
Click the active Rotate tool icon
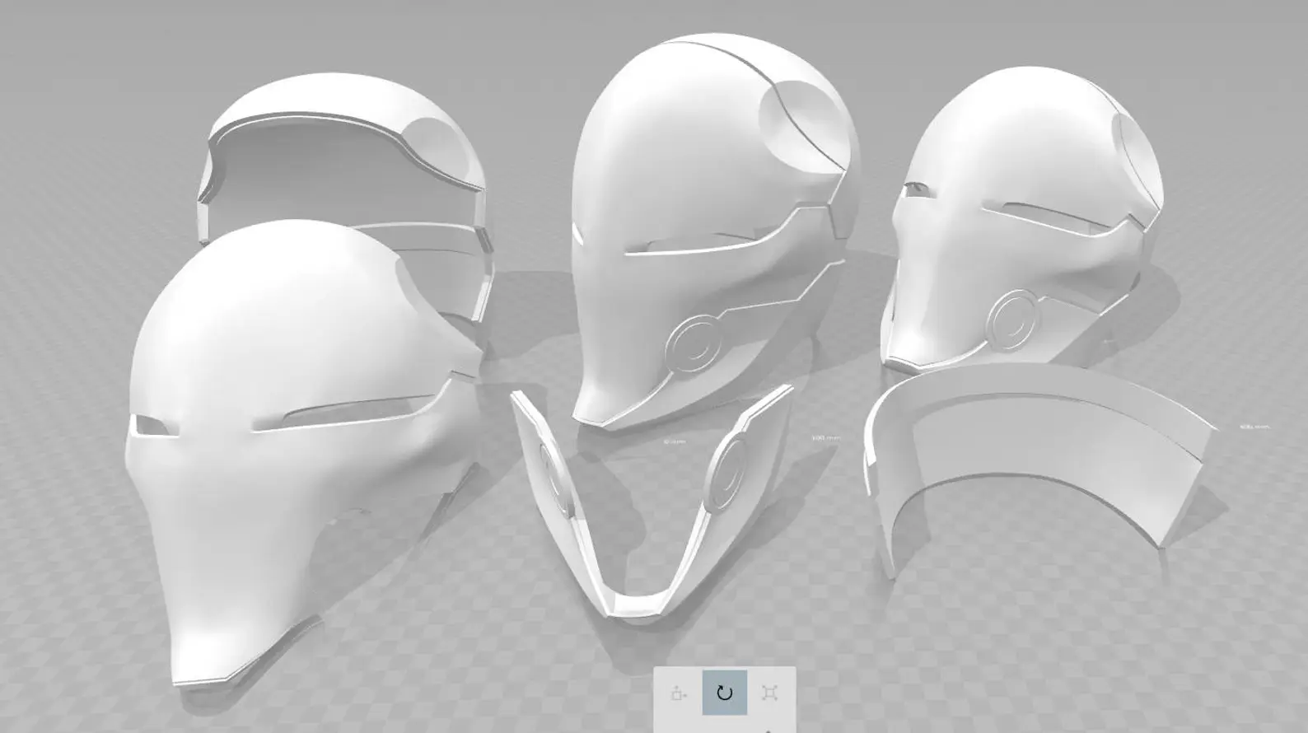(724, 693)
